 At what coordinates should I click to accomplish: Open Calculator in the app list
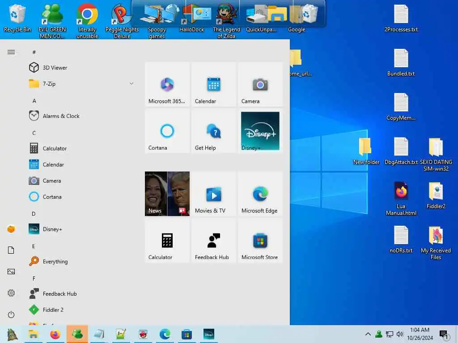coord(82,148)
